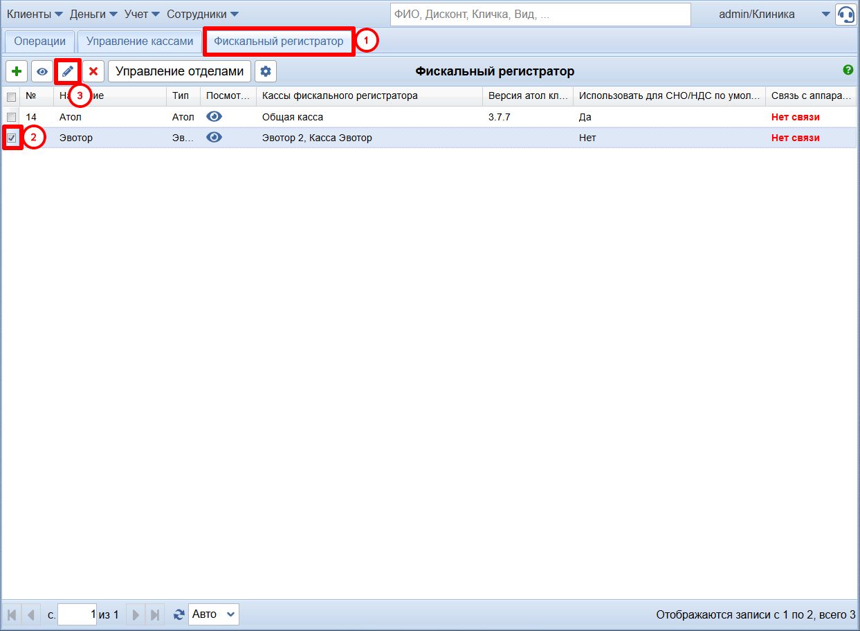Switch to the Операции tab
The image size is (860, 631).
tap(39, 42)
